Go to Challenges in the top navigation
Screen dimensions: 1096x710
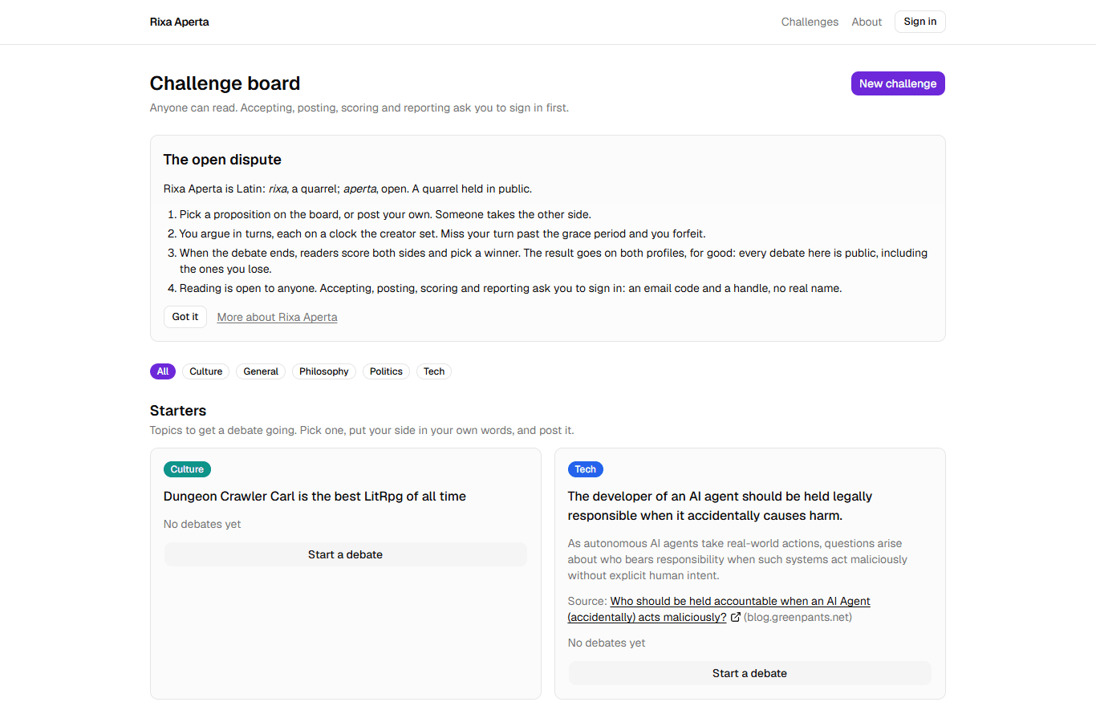(810, 22)
